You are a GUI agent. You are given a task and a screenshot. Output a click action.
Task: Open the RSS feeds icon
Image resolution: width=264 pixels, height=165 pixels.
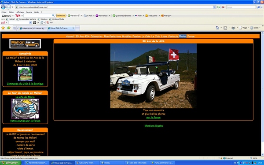click(x=225, y=28)
